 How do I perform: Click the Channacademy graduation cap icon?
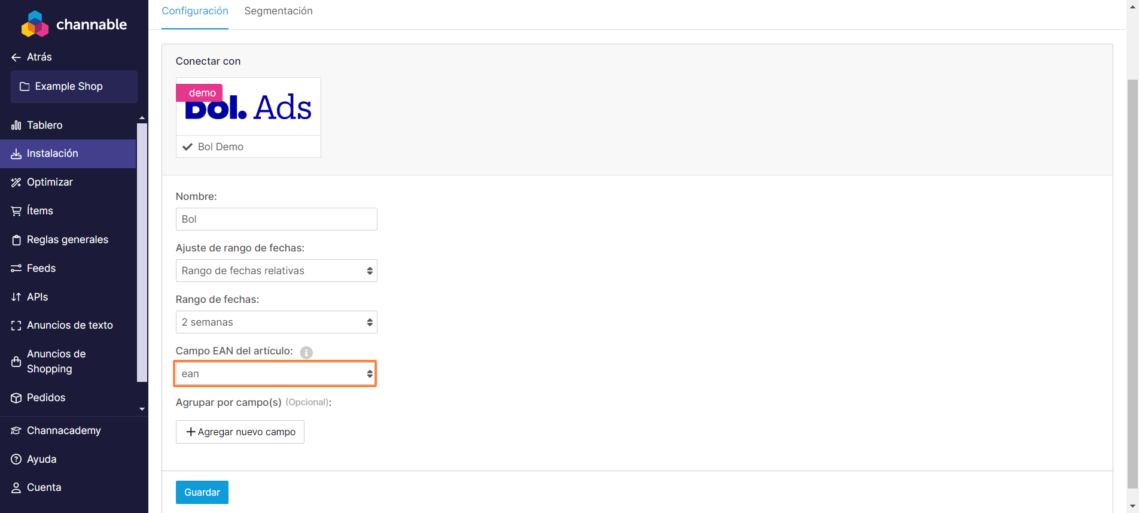point(16,431)
